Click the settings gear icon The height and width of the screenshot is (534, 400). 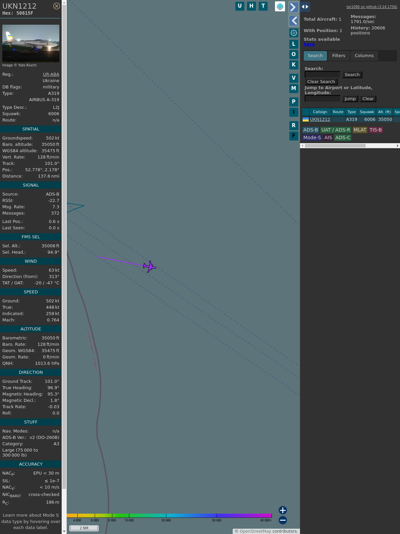coord(294,33)
